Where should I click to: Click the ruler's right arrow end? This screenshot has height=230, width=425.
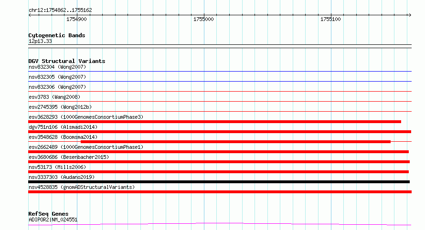[x=410, y=15]
